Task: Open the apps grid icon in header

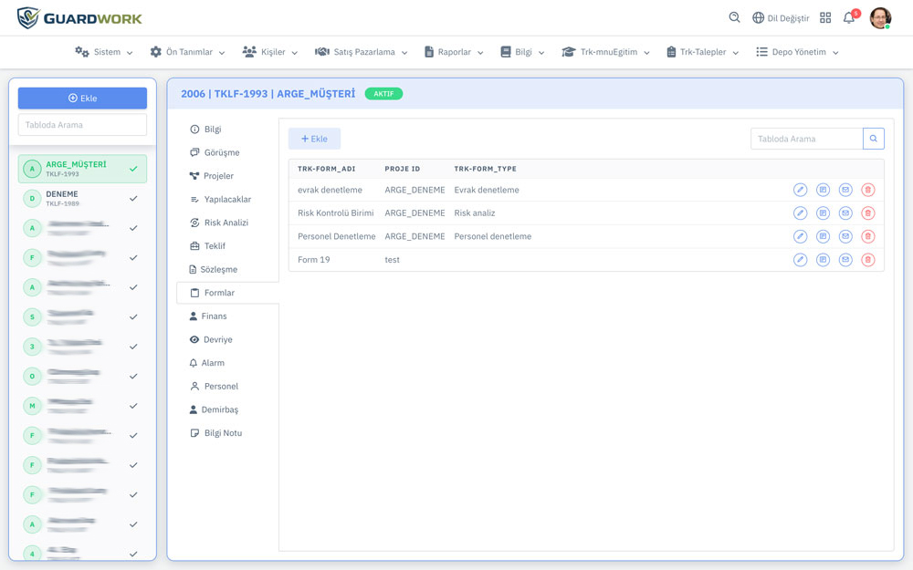Action: pos(825,18)
